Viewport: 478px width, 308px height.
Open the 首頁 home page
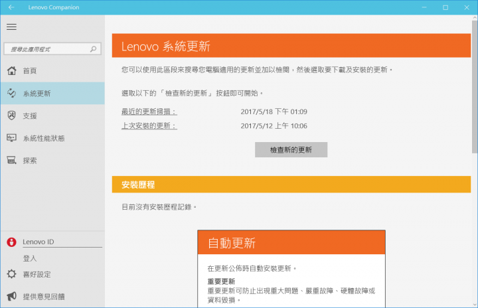tap(52, 71)
